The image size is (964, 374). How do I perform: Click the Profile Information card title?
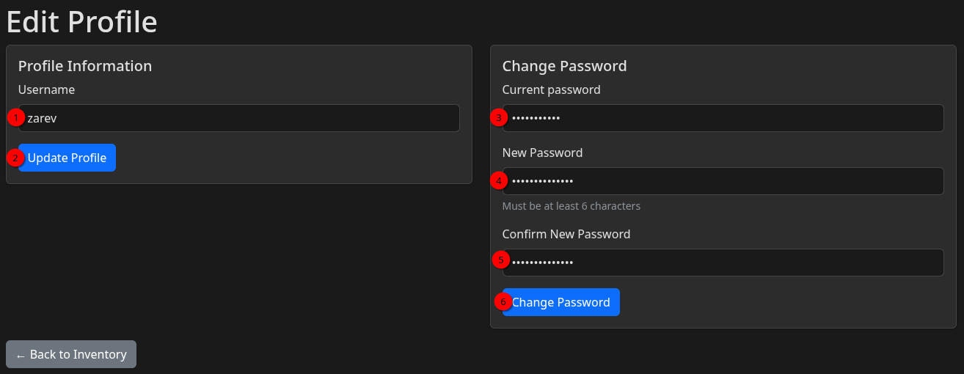click(85, 66)
